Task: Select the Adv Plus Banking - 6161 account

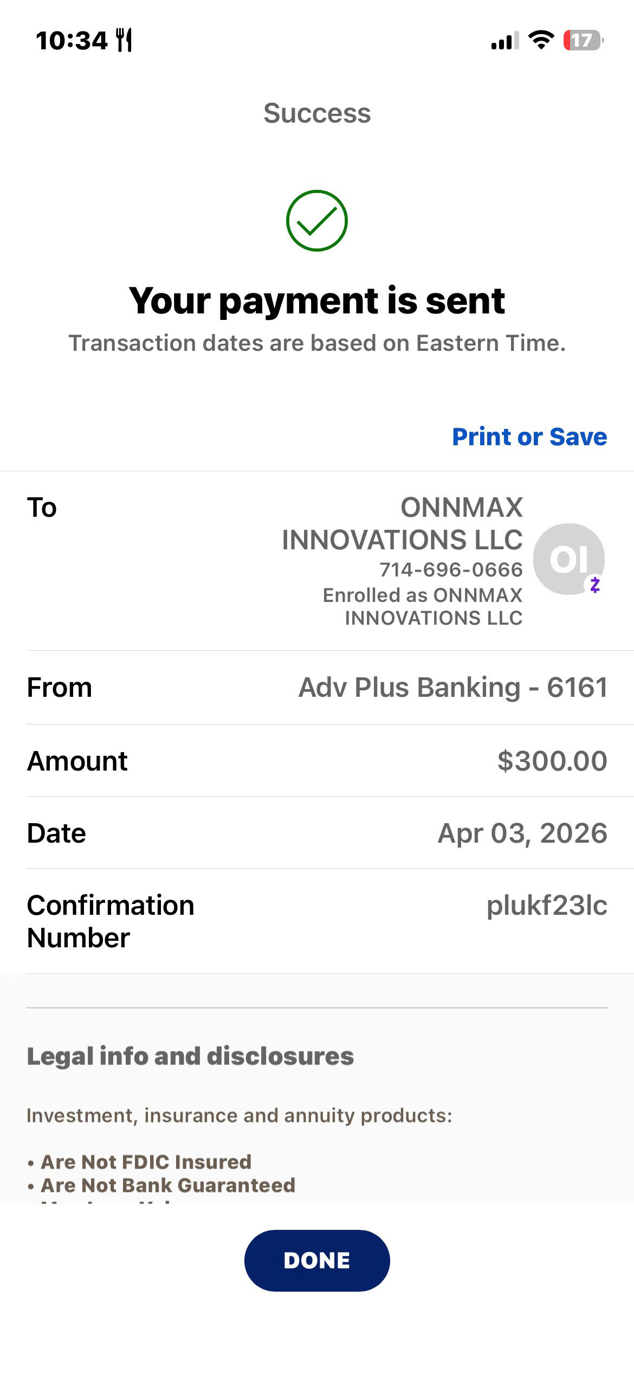Action: (x=453, y=687)
